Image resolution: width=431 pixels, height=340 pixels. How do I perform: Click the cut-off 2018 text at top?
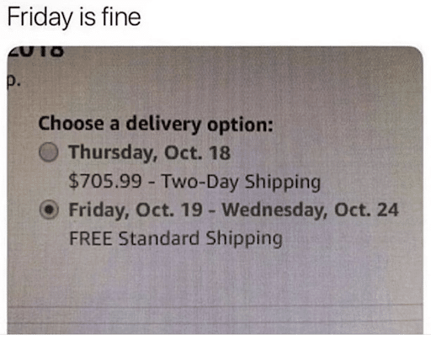click(x=35, y=51)
